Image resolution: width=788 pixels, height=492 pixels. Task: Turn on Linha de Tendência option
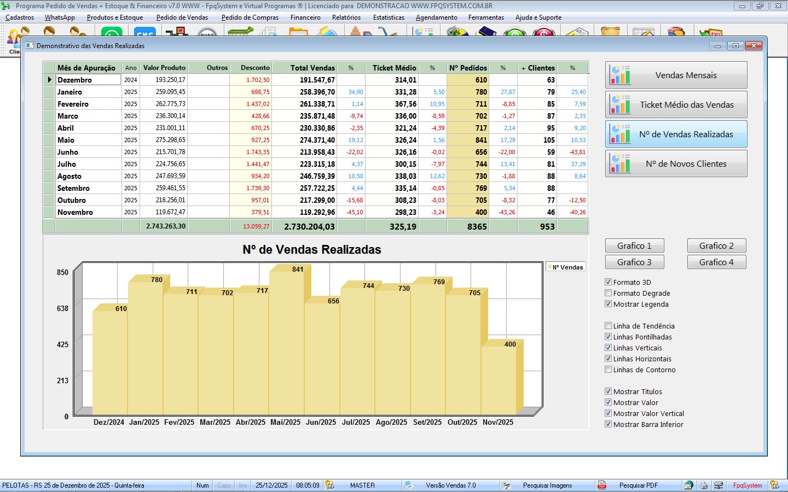(608, 326)
